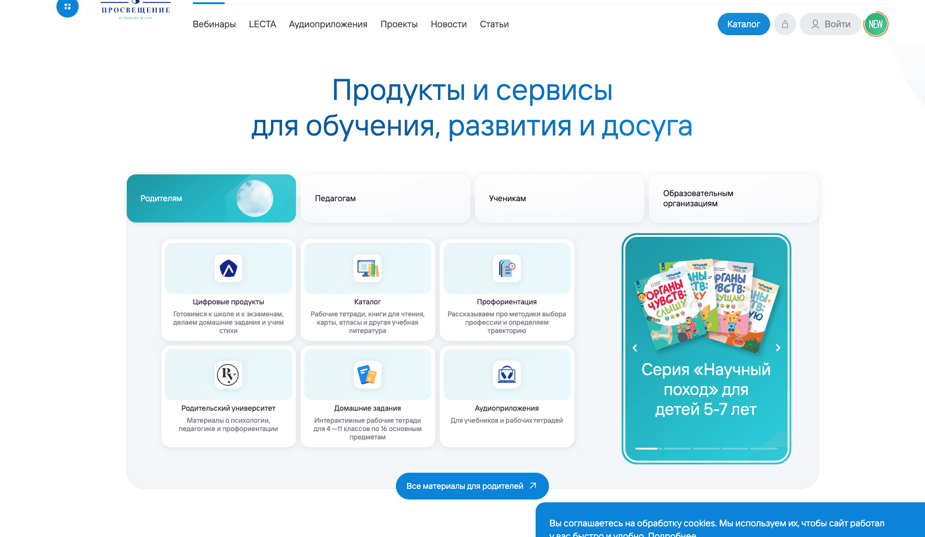
Task: Open Статьи in the top menu
Action: point(494,24)
